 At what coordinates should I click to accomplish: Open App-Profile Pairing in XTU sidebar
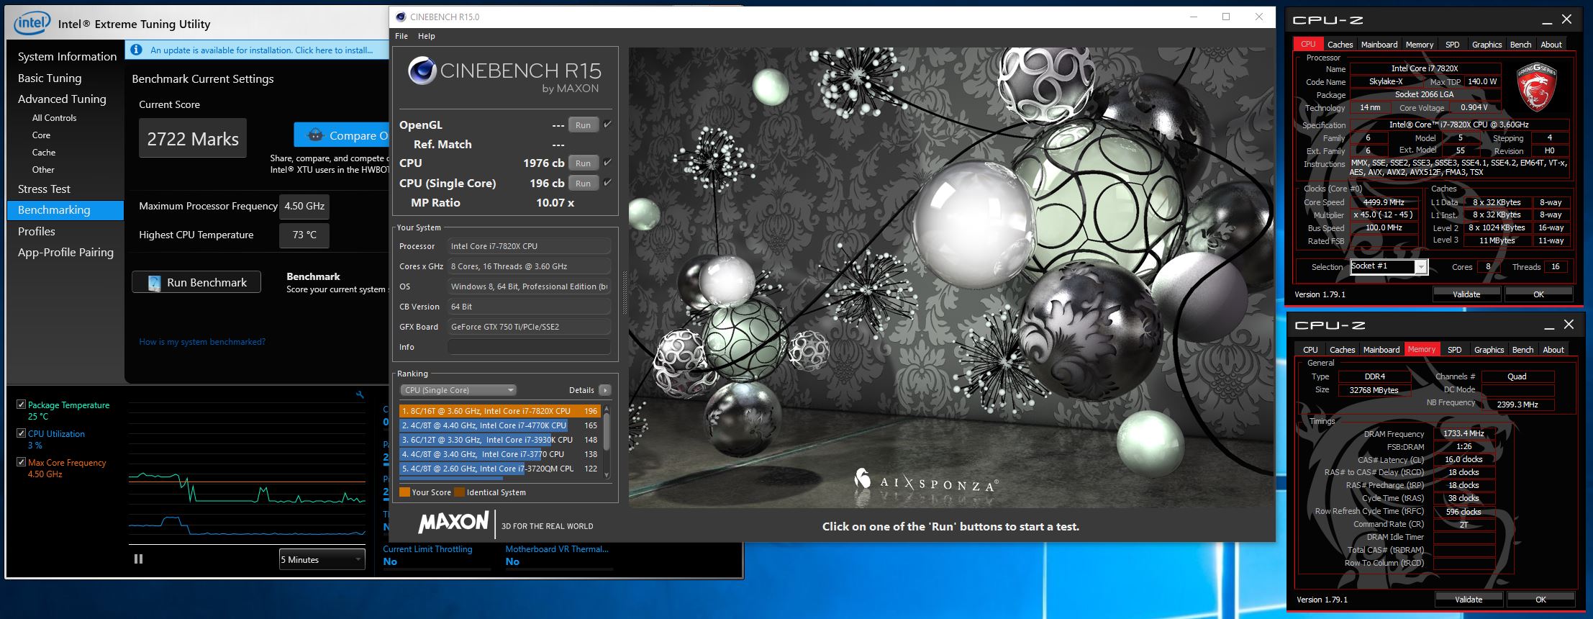tap(65, 252)
